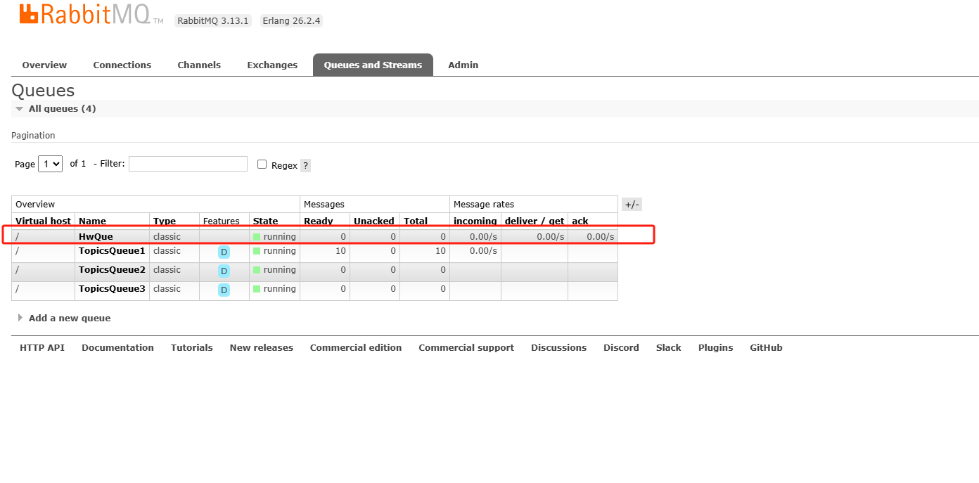Click the green running indicator for HwQue

click(x=257, y=236)
